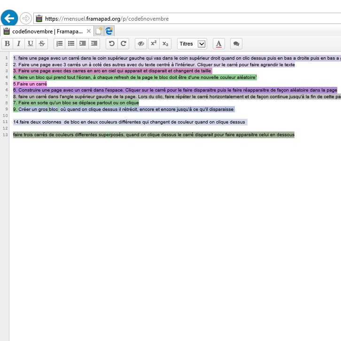The image size is (341, 341).
Task: Click the Framapad site icon in address bar
Action: coord(39,18)
